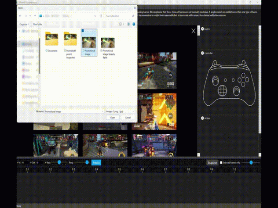Collapse the Action panel section
The image size is (278, 208).
(x=202, y=118)
